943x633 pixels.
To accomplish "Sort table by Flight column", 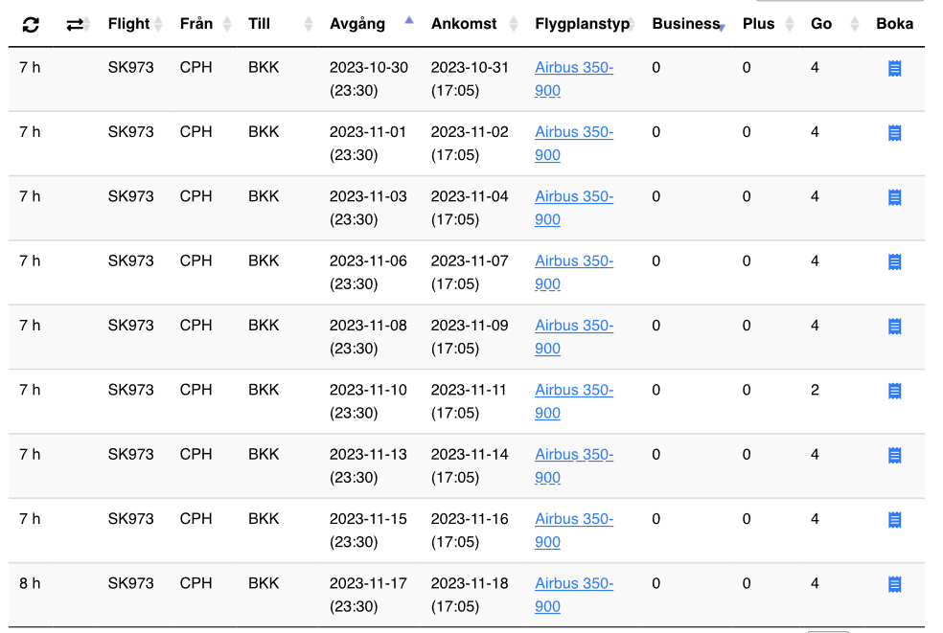I will (x=128, y=24).
